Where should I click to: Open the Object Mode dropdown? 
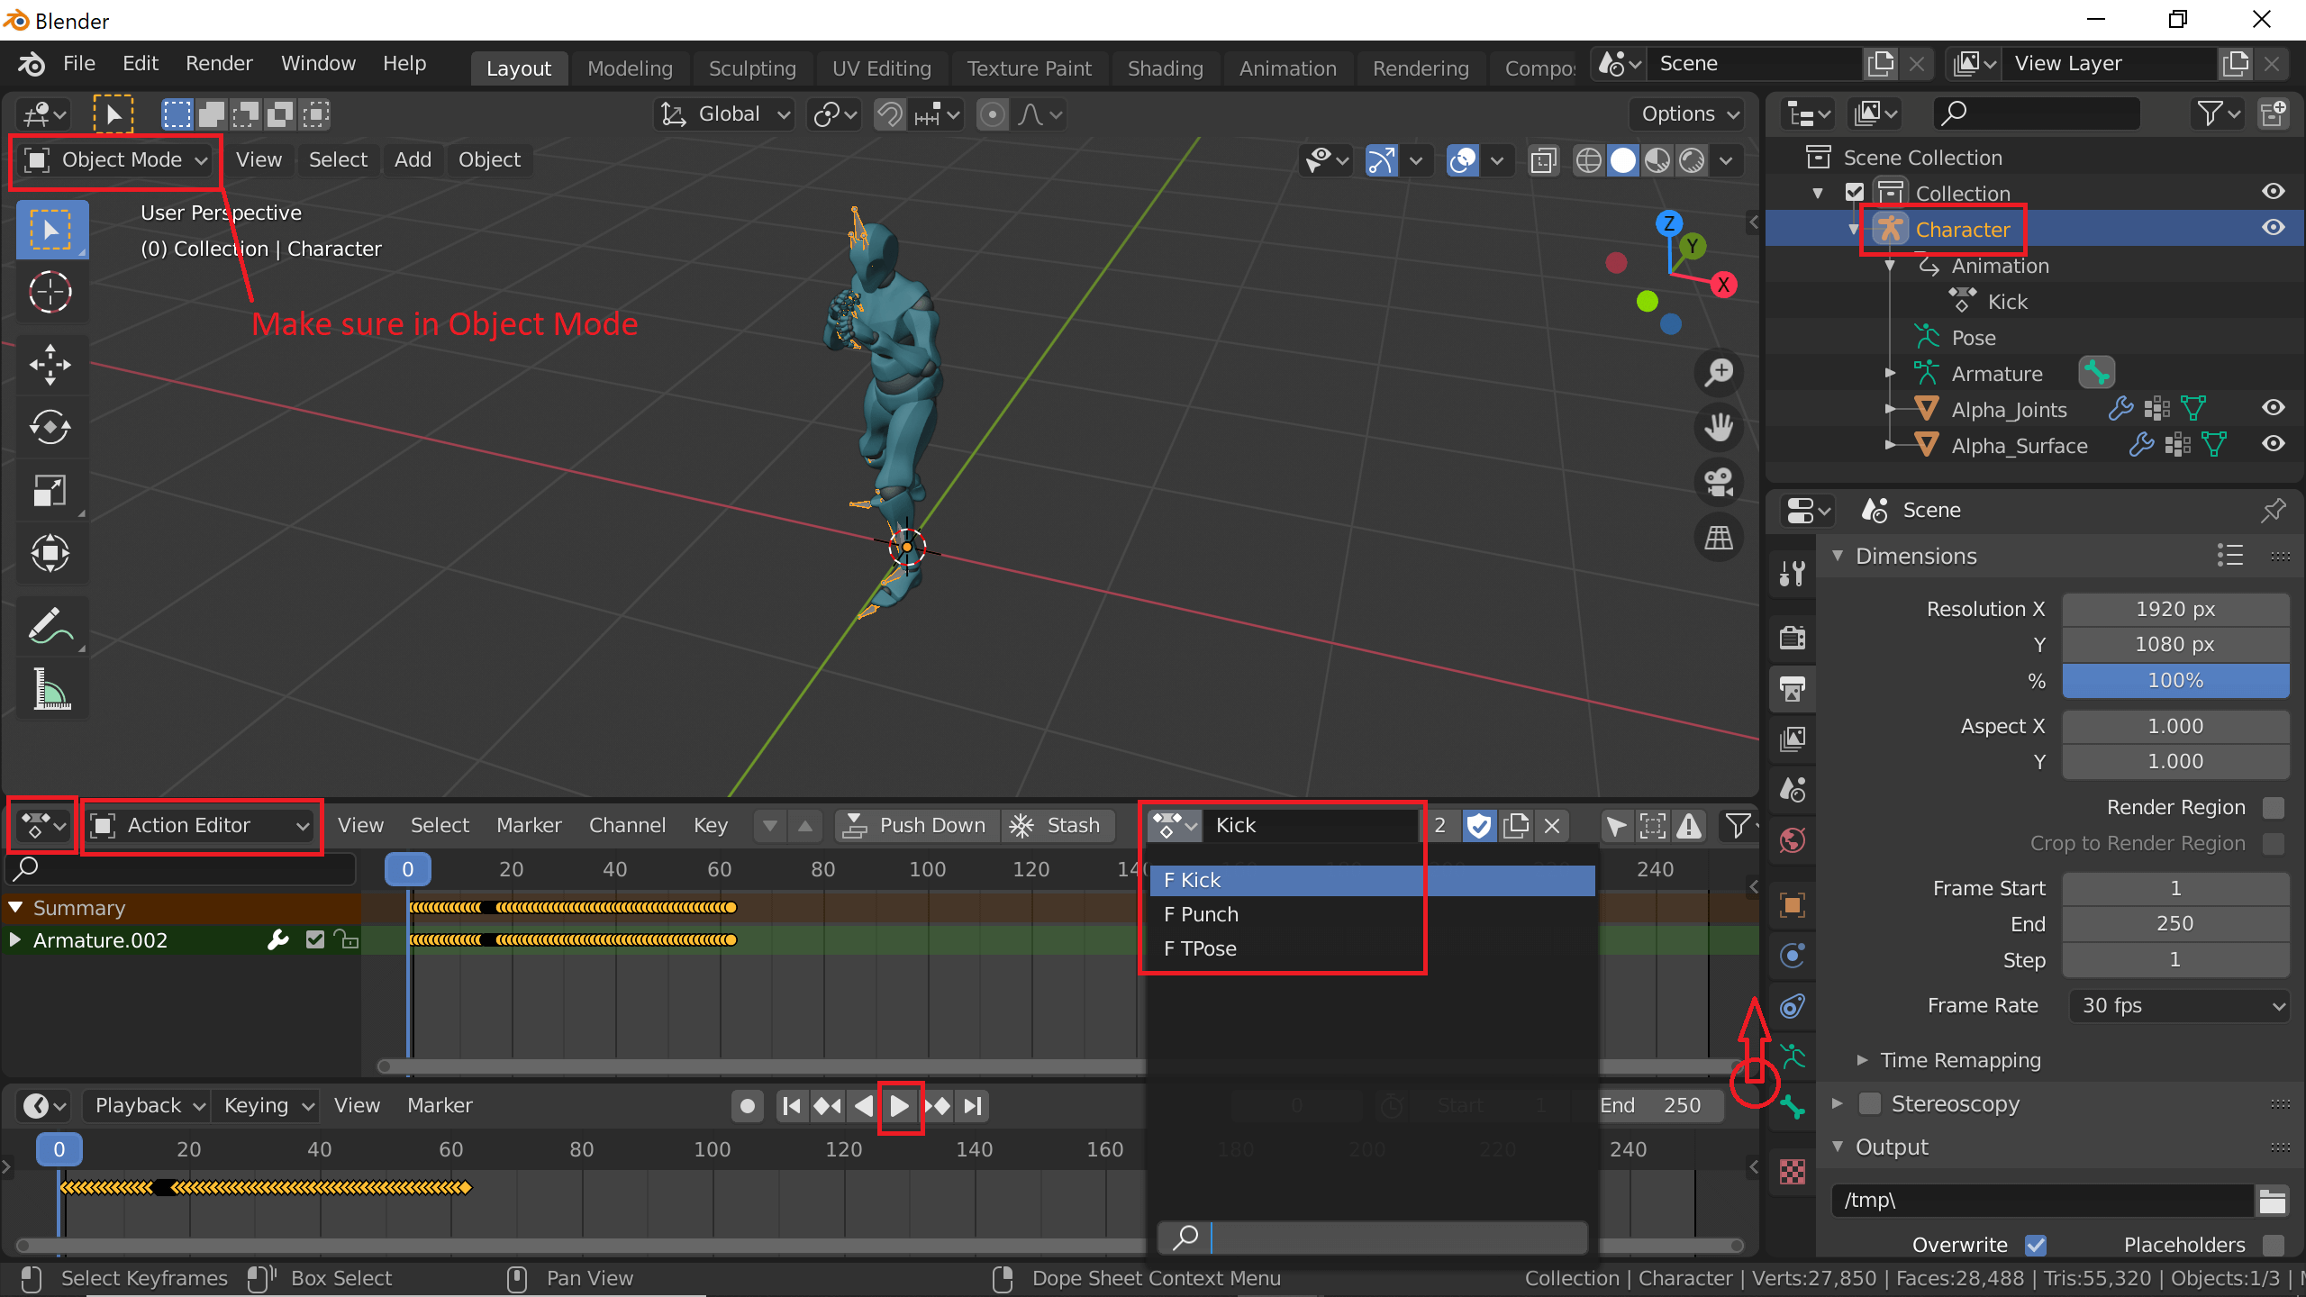[115, 160]
